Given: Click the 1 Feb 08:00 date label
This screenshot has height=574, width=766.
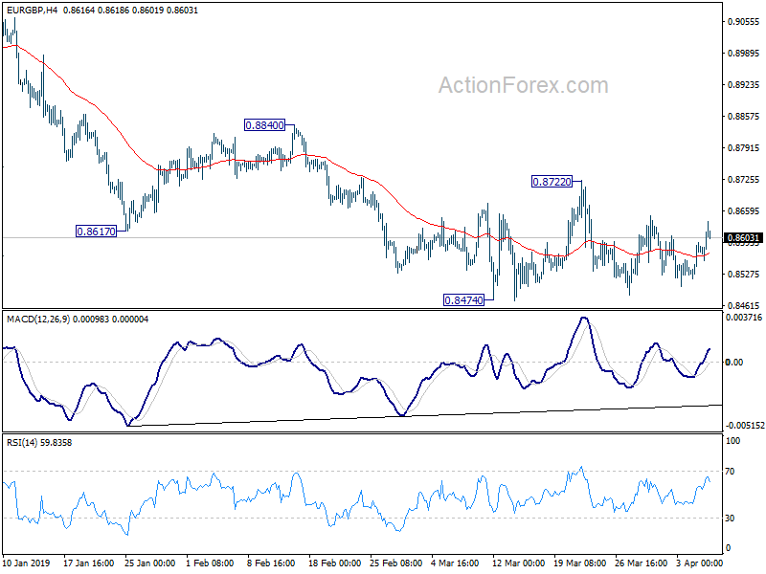Looking at the screenshot, I should coord(210,563).
